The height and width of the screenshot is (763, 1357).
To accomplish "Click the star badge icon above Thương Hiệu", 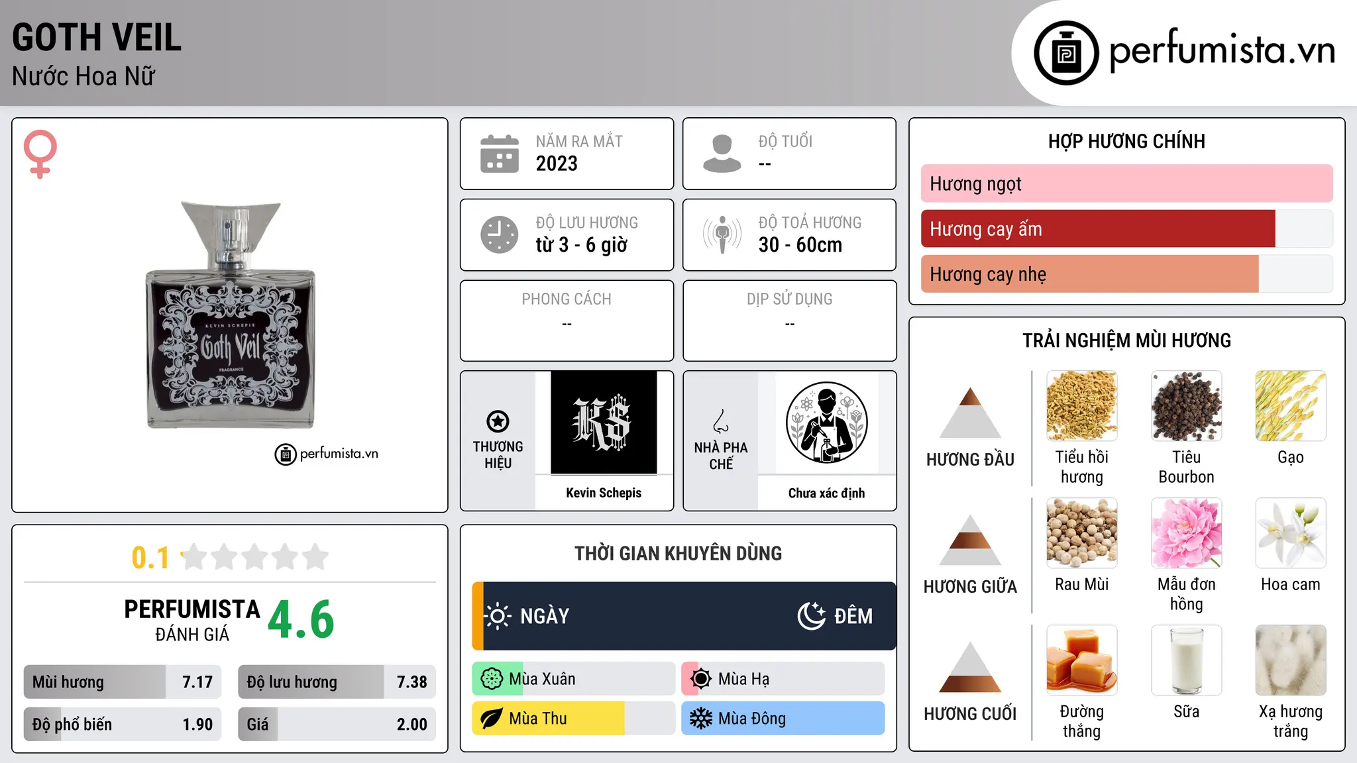I will coord(498,421).
